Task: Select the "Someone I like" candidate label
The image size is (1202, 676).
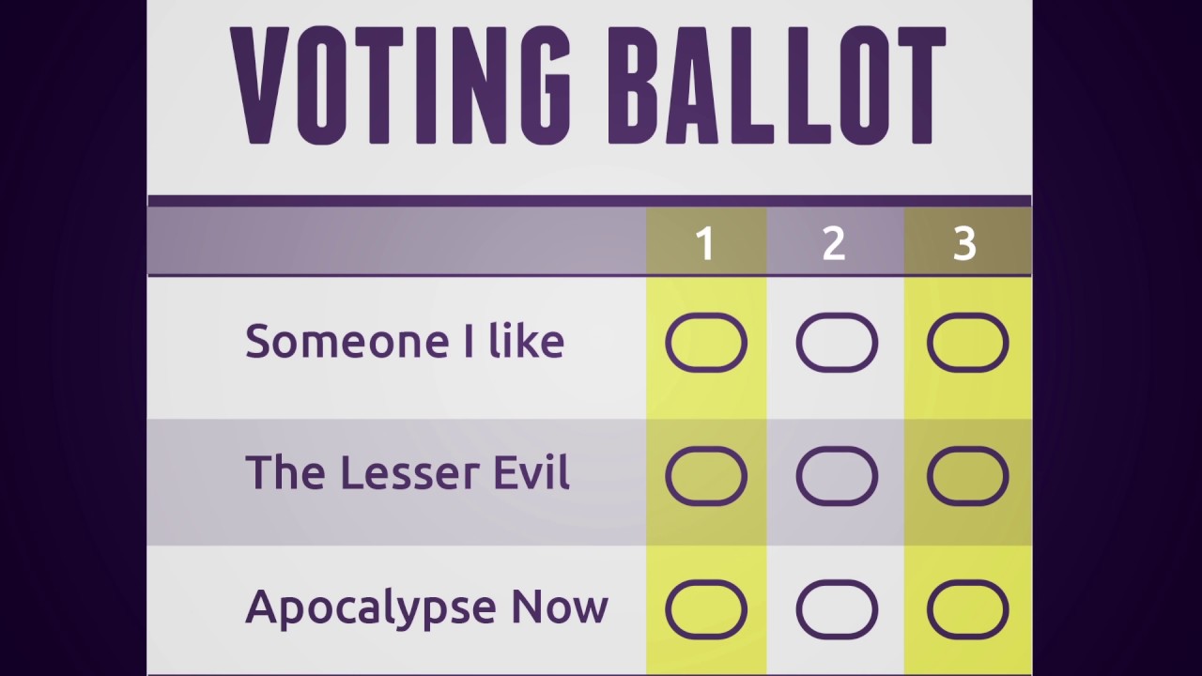Action: [x=404, y=341]
